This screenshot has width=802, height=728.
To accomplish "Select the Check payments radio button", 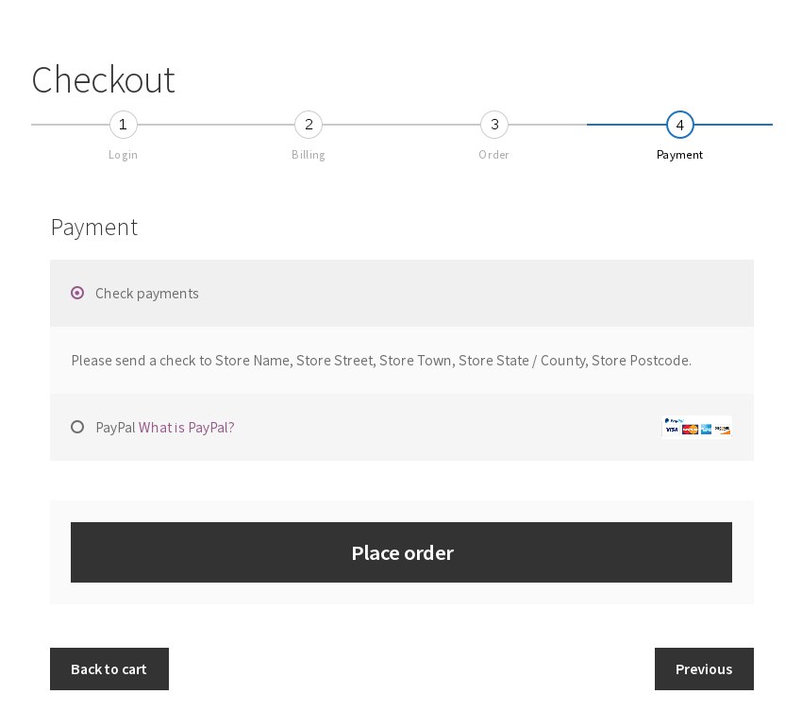I will [77, 293].
